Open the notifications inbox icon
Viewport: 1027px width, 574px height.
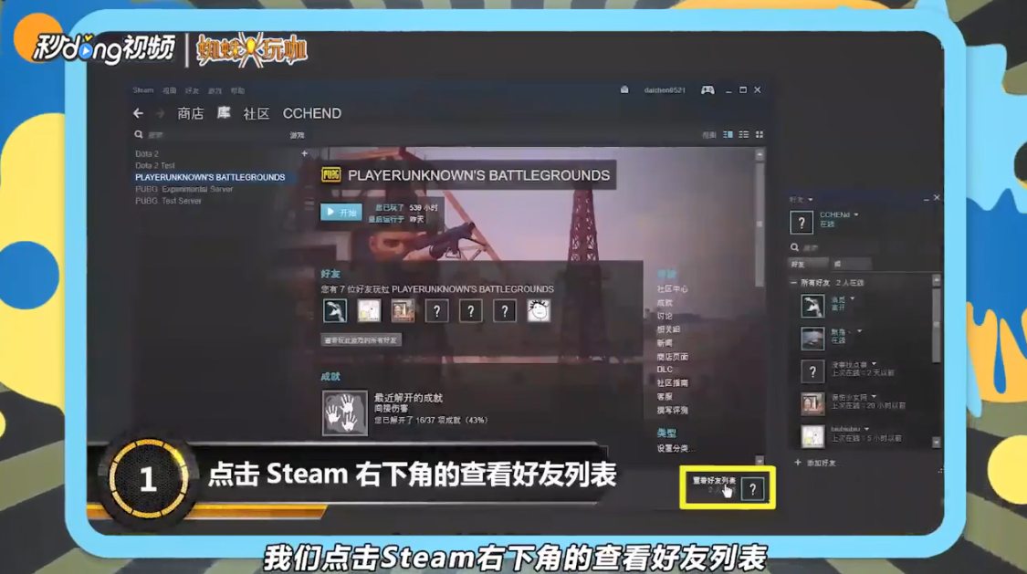coord(624,89)
